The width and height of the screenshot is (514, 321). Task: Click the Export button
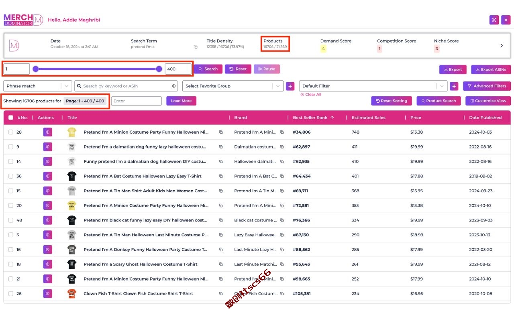453,69
